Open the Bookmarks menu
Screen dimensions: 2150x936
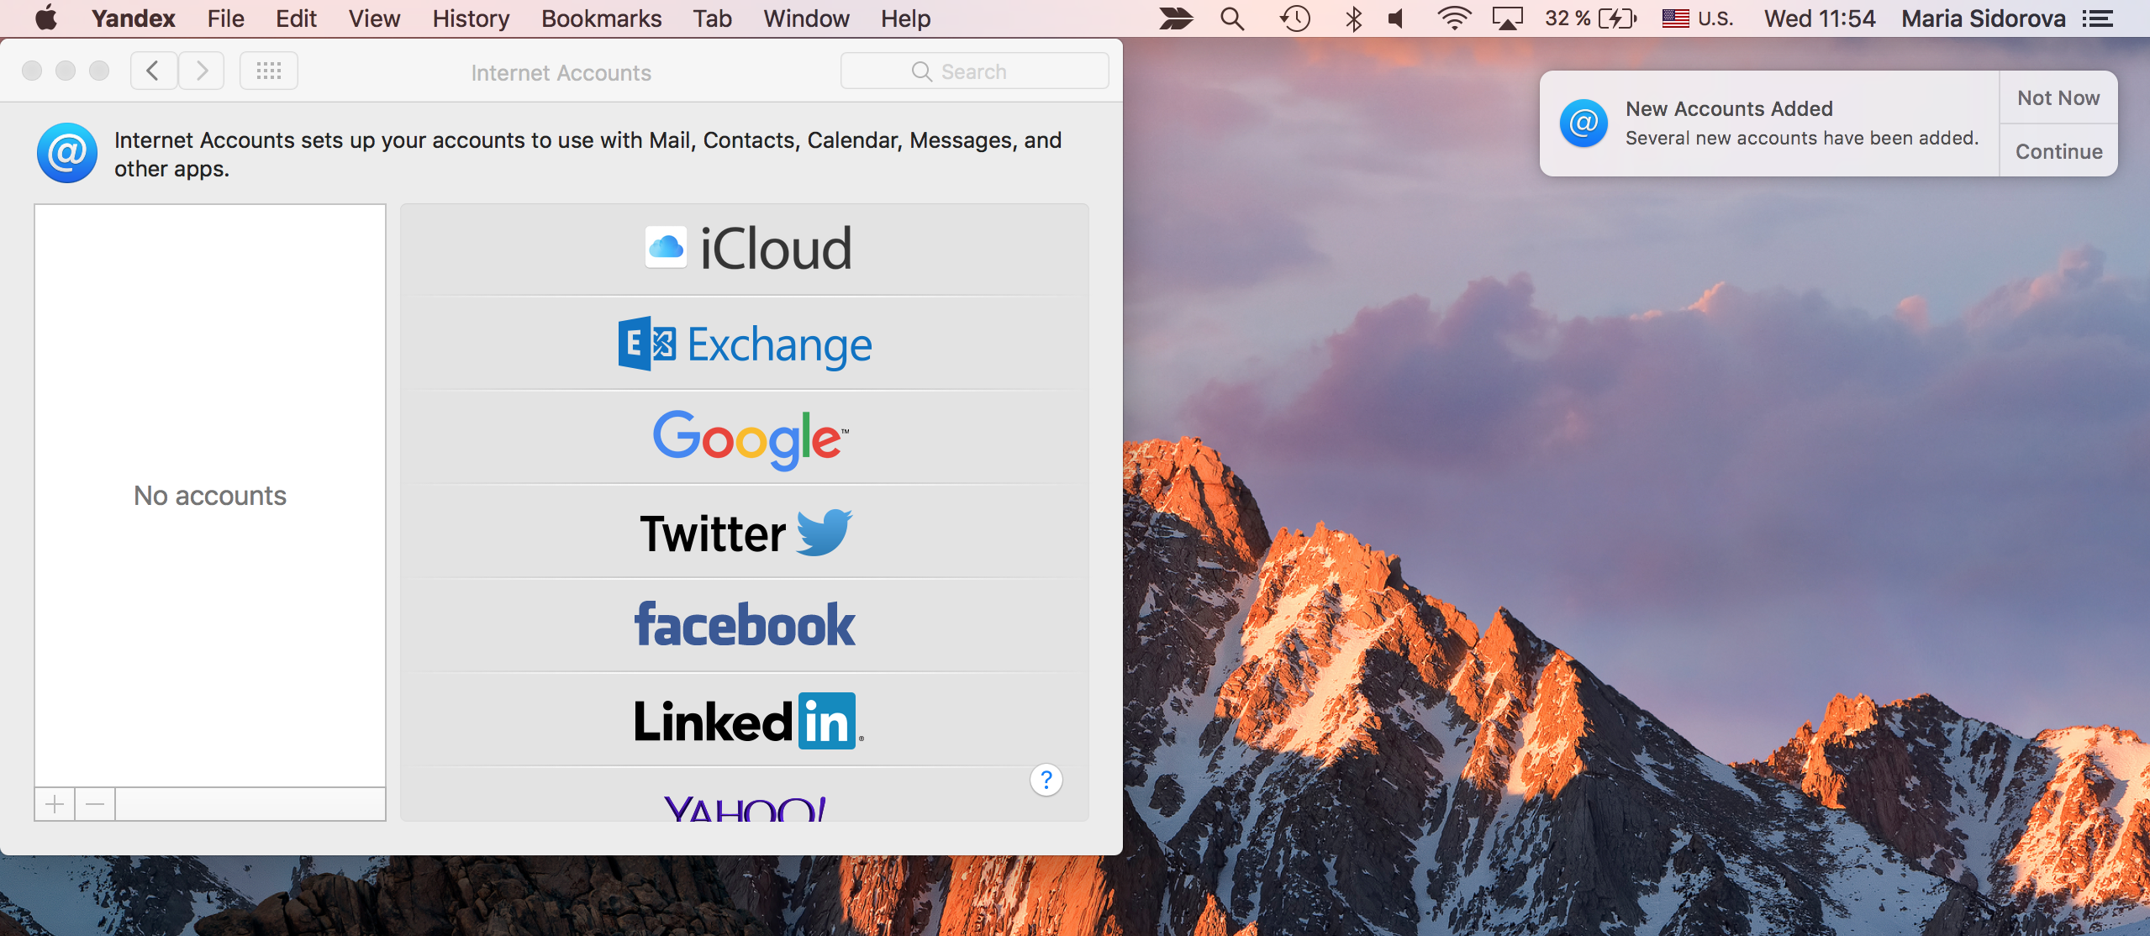[x=601, y=18]
